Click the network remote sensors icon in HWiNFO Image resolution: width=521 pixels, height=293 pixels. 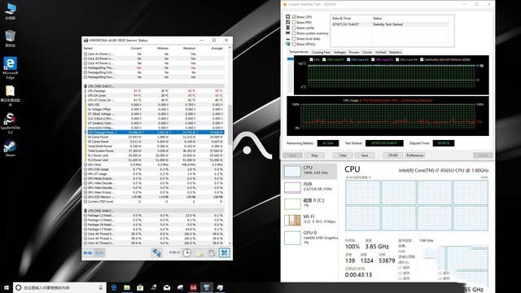156,253
